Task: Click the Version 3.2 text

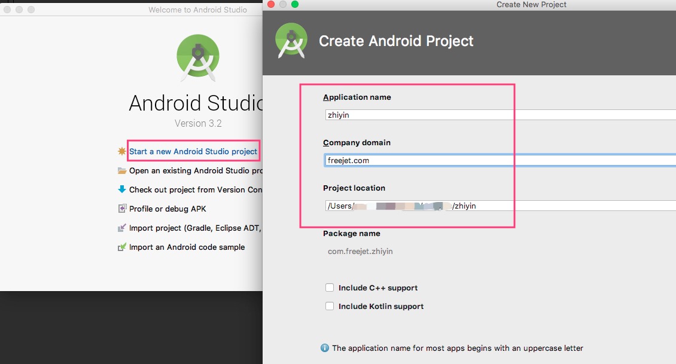Action: [198, 123]
